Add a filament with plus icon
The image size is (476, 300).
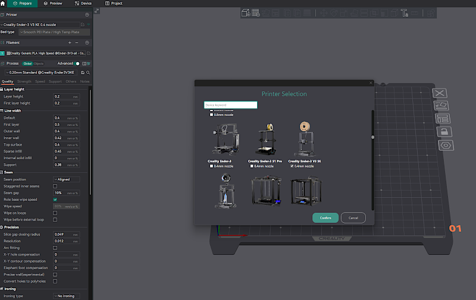tap(70, 43)
